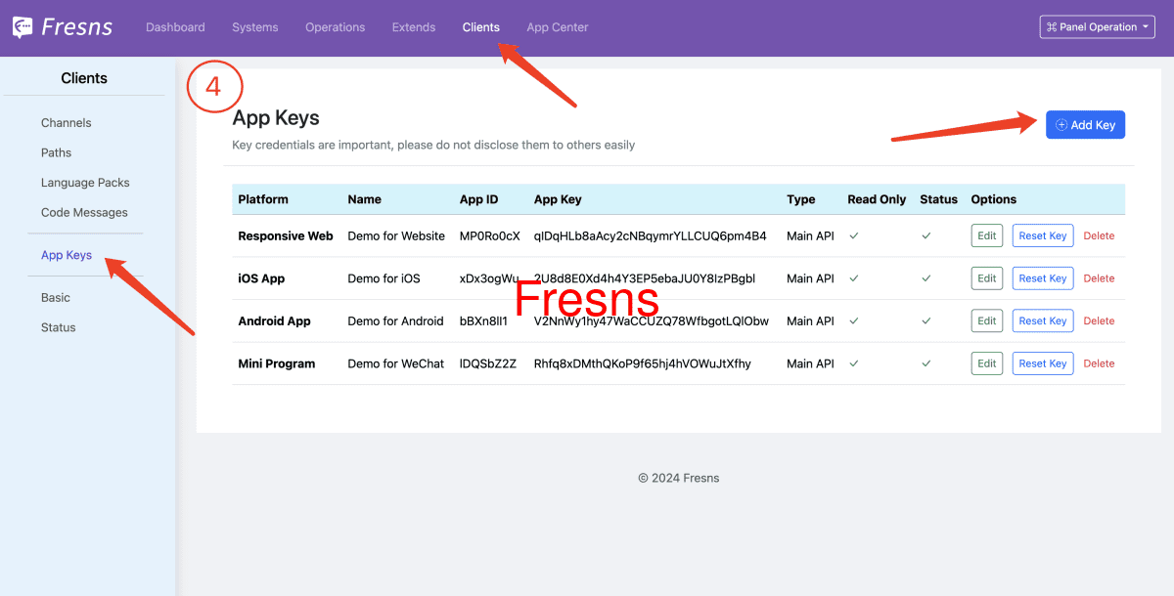Select App Keys in the sidebar
This screenshot has height=596, width=1174.
[x=66, y=254]
